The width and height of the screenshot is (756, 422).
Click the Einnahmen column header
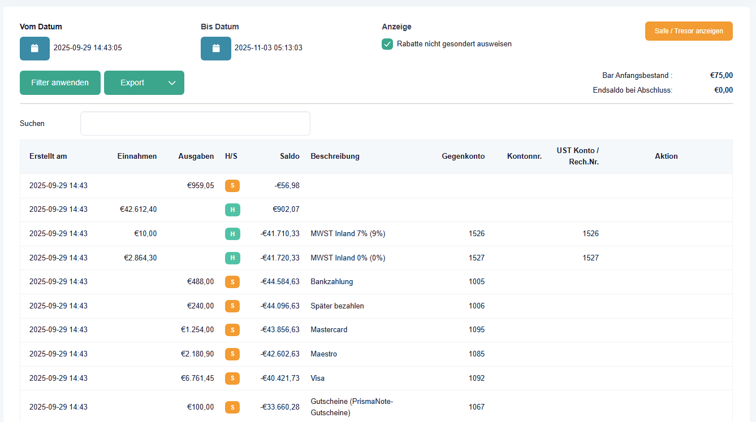click(x=137, y=156)
